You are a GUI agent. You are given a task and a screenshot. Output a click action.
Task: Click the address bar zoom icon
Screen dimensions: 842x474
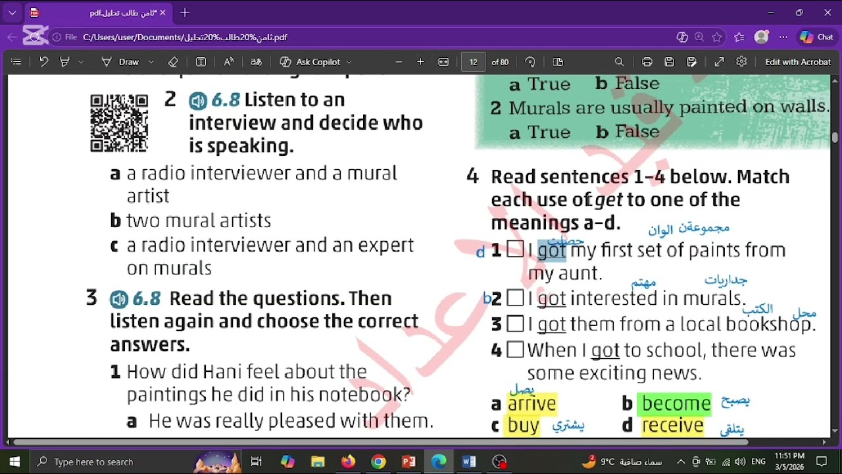tap(699, 38)
